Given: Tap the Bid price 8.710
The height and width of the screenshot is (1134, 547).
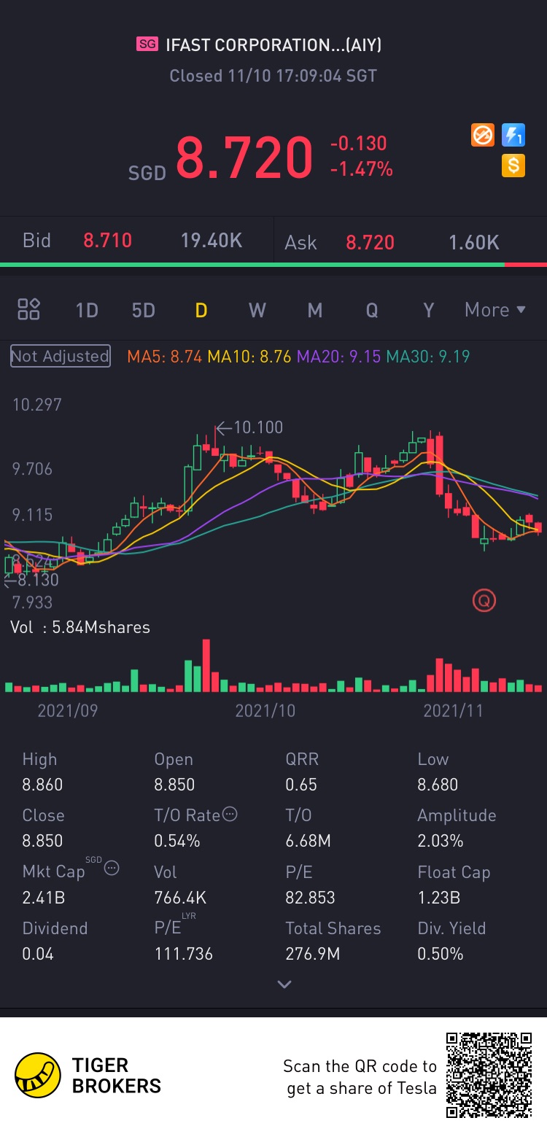Looking at the screenshot, I should point(107,241).
